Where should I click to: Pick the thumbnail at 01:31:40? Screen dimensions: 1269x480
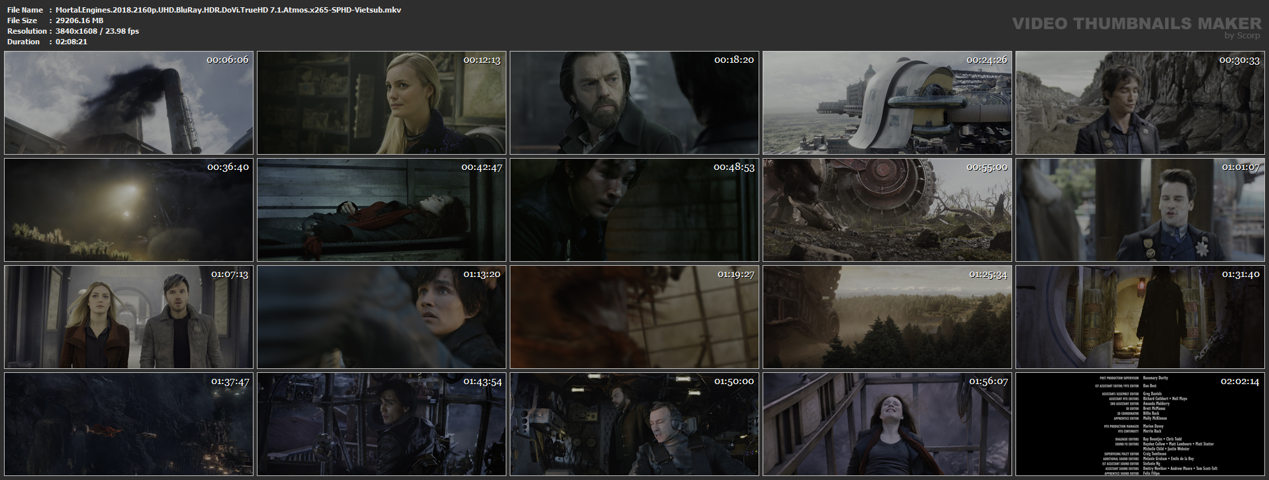[x=1140, y=317]
